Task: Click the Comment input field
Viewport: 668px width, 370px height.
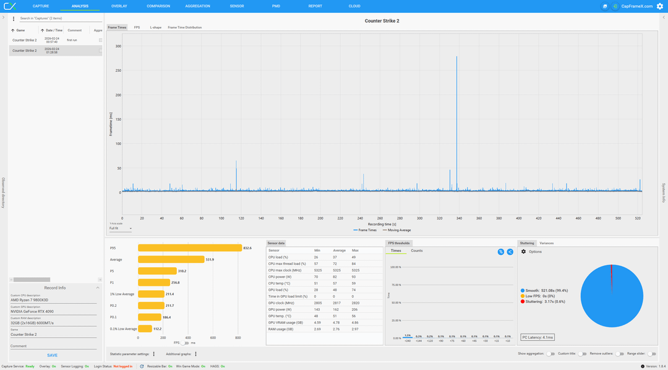Action: 54,346
